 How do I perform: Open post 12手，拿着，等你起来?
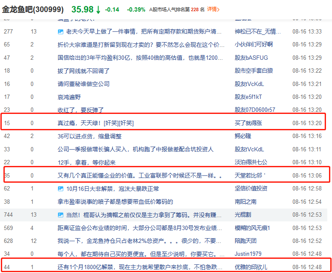pos(86,163)
